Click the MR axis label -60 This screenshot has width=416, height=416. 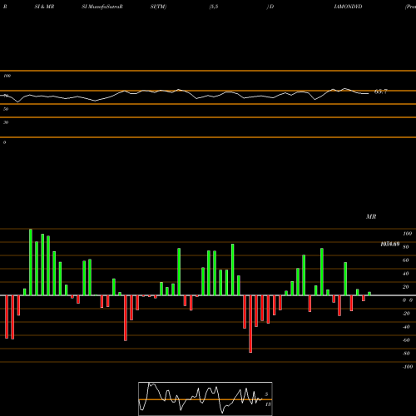click(406, 340)
